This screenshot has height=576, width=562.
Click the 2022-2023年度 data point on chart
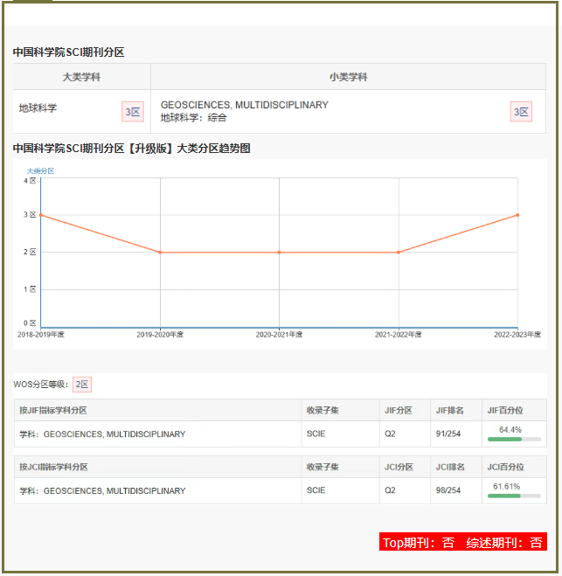click(x=517, y=215)
